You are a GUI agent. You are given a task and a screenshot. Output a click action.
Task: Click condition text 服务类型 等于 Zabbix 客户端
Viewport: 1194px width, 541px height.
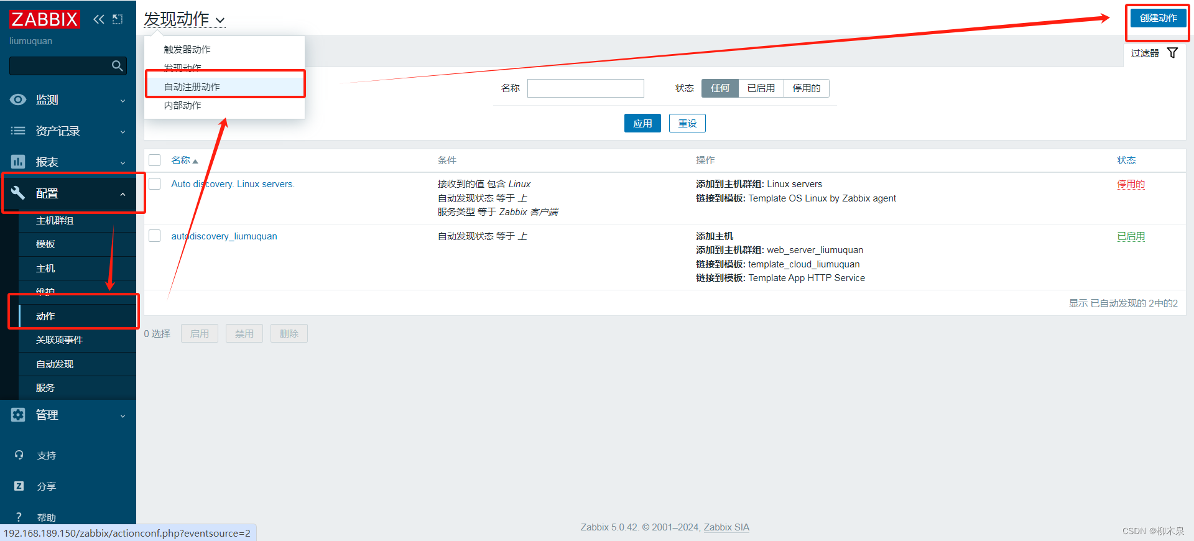click(497, 212)
